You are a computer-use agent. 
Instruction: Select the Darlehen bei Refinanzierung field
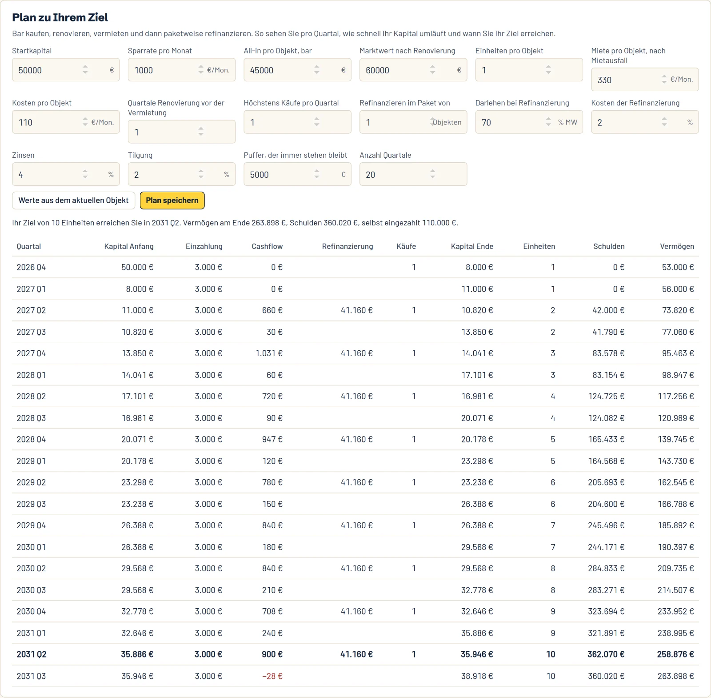(x=529, y=122)
